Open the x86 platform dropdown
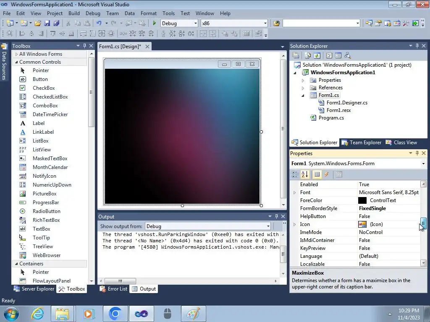The image size is (430, 322). (265, 23)
